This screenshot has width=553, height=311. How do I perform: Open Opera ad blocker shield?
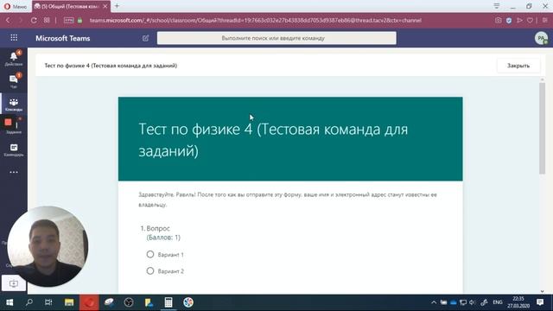point(509,21)
